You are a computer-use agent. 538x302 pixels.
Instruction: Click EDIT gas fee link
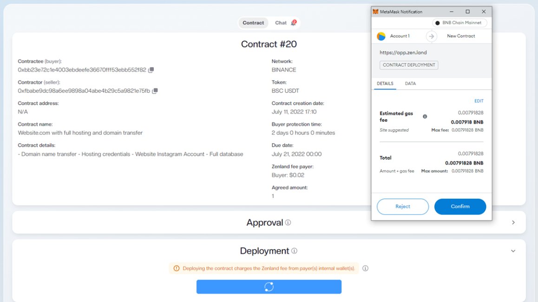[479, 101]
